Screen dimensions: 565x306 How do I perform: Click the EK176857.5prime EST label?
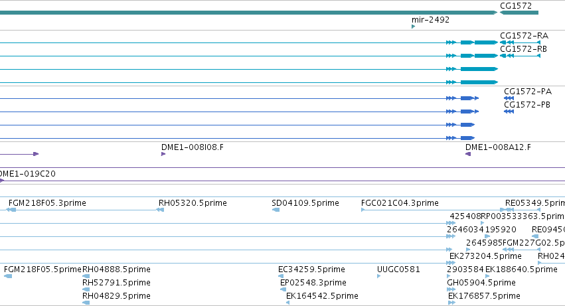tap(484, 296)
